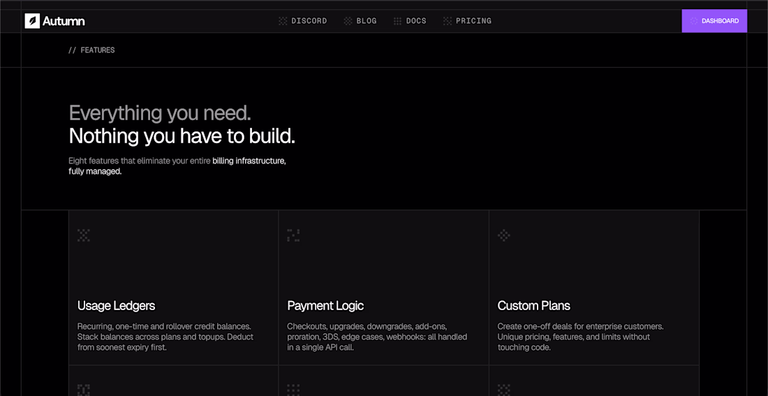Image resolution: width=768 pixels, height=396 pixels.
Task: Click the Custom Plans card title
Action: pos(534,306)
